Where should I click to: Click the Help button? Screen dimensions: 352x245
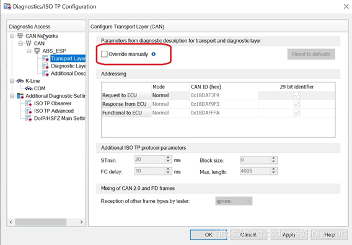coord(329,234)
